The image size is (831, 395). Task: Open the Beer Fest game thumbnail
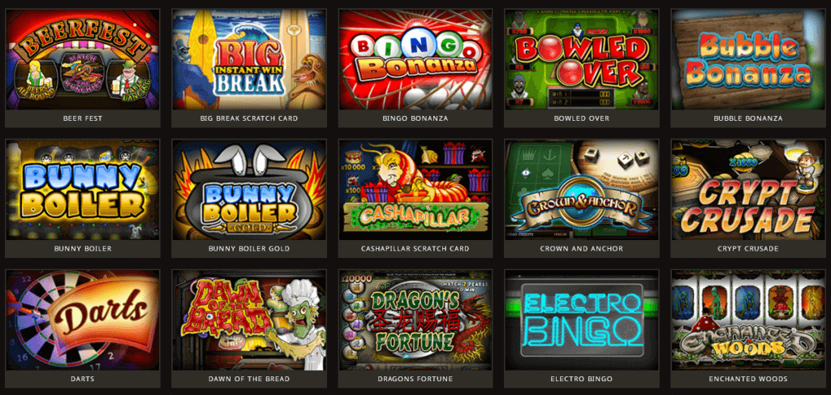(x=83, y=60)
